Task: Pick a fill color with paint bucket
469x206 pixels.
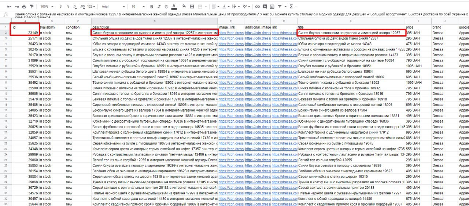Action: click(184, 7)
